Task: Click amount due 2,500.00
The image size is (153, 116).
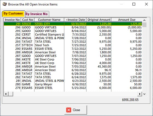Action: (136, 81)
